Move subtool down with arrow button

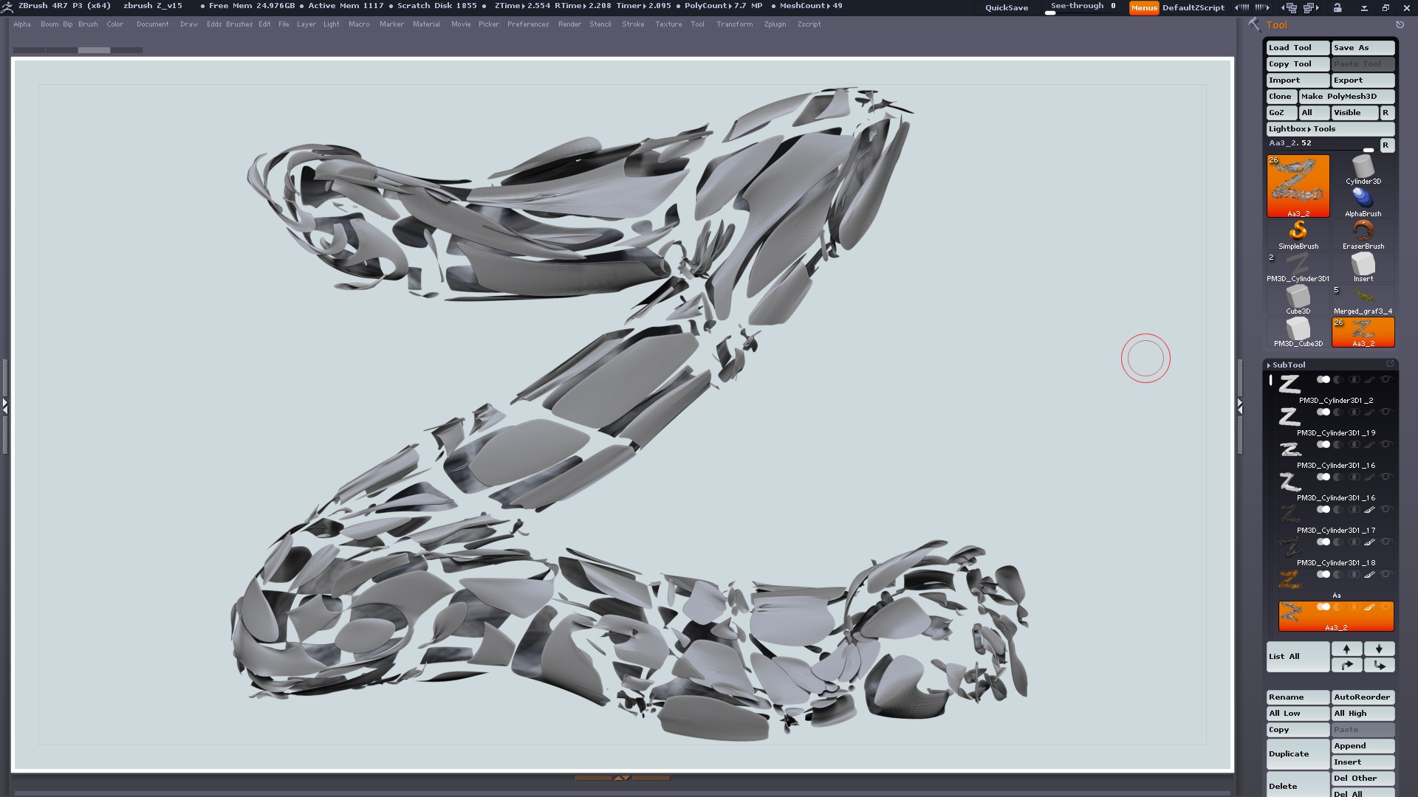coord(1379,649)
